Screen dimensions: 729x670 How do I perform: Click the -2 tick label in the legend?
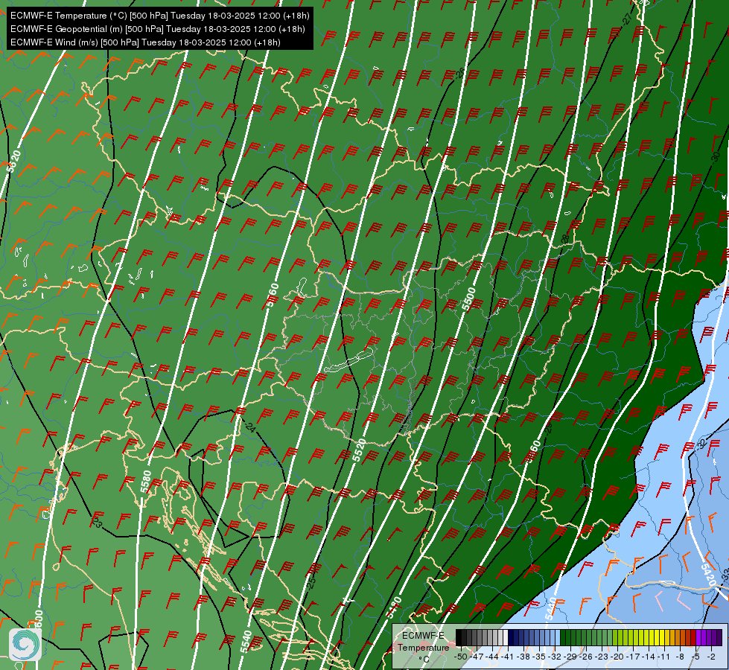(711, 657)
